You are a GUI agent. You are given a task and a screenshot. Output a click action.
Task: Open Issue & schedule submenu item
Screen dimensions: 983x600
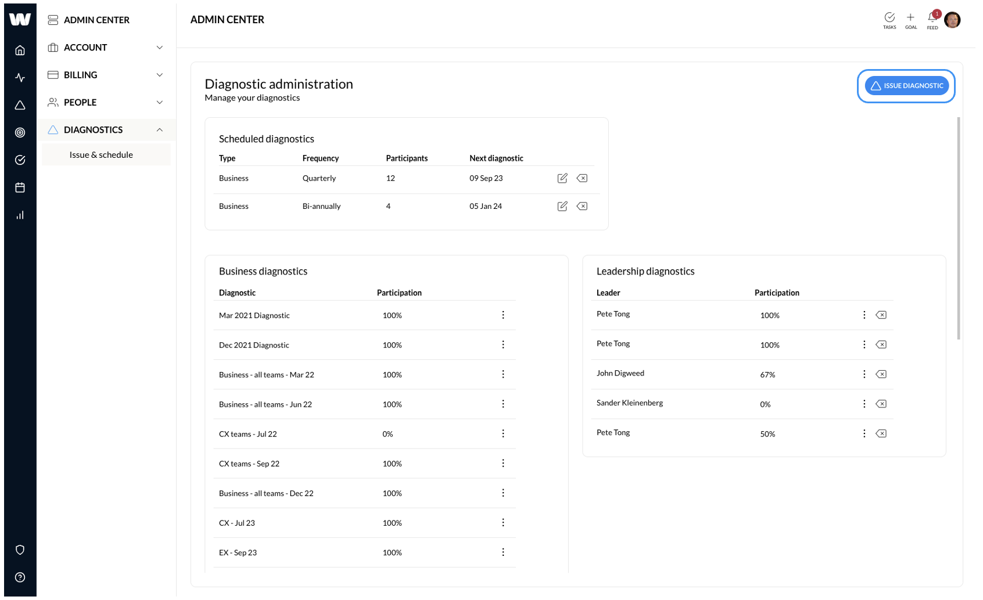tap(106, 155)
